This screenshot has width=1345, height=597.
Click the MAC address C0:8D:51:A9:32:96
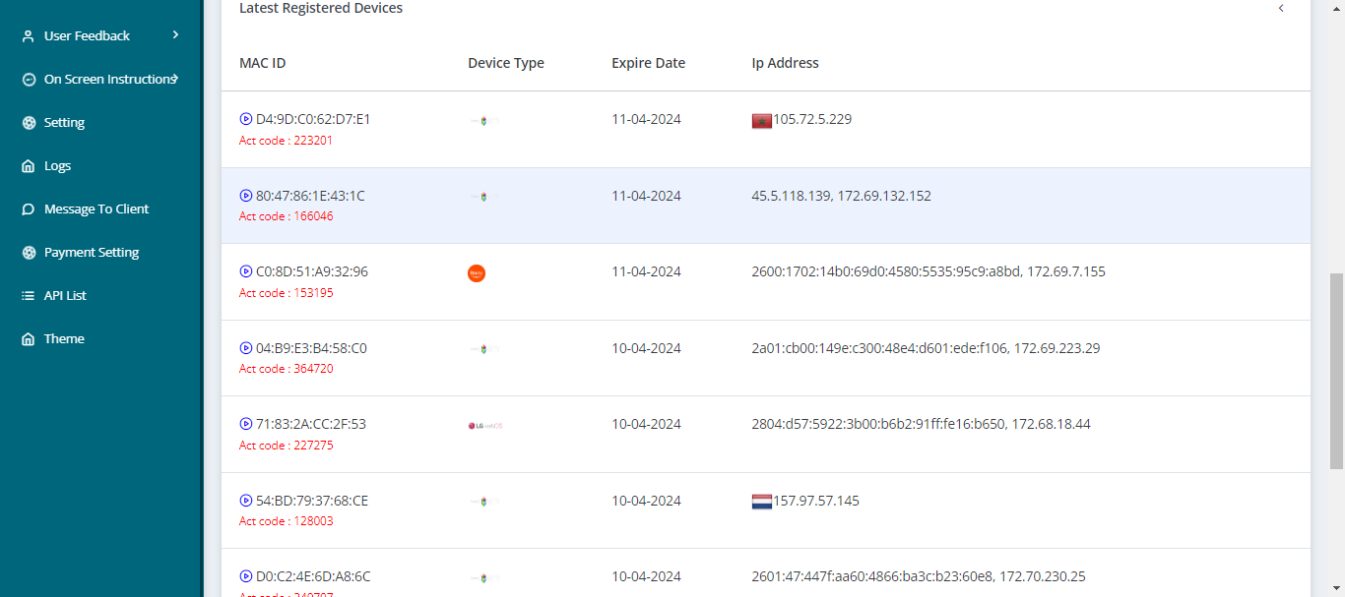coord(311,271)
